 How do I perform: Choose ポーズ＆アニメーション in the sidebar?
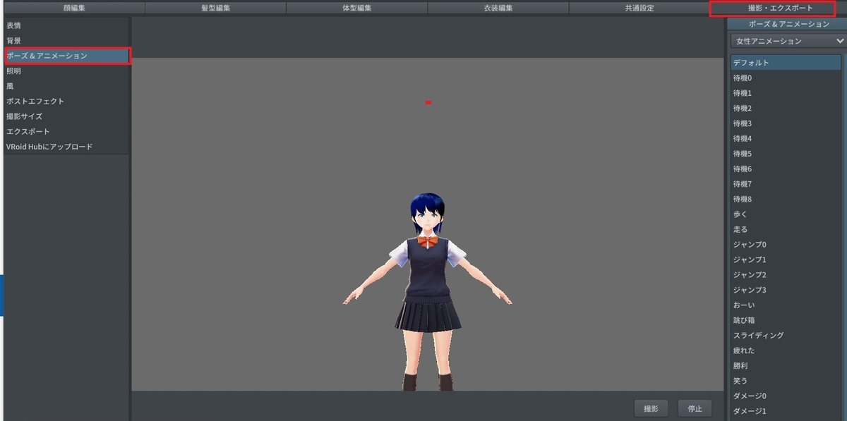tap(67, 56)
